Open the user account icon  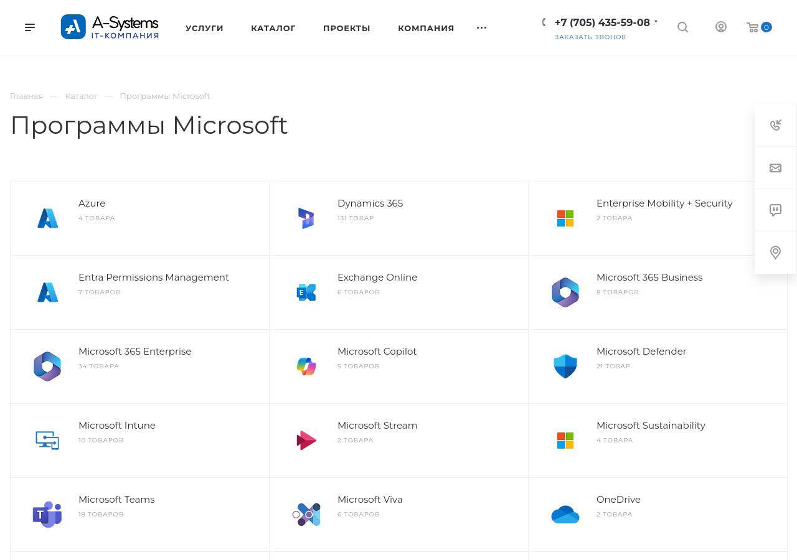pyautogui.click(x=721, y=27)
